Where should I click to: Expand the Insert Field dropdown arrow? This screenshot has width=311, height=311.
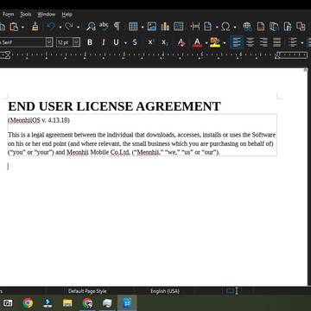(217, 27)
